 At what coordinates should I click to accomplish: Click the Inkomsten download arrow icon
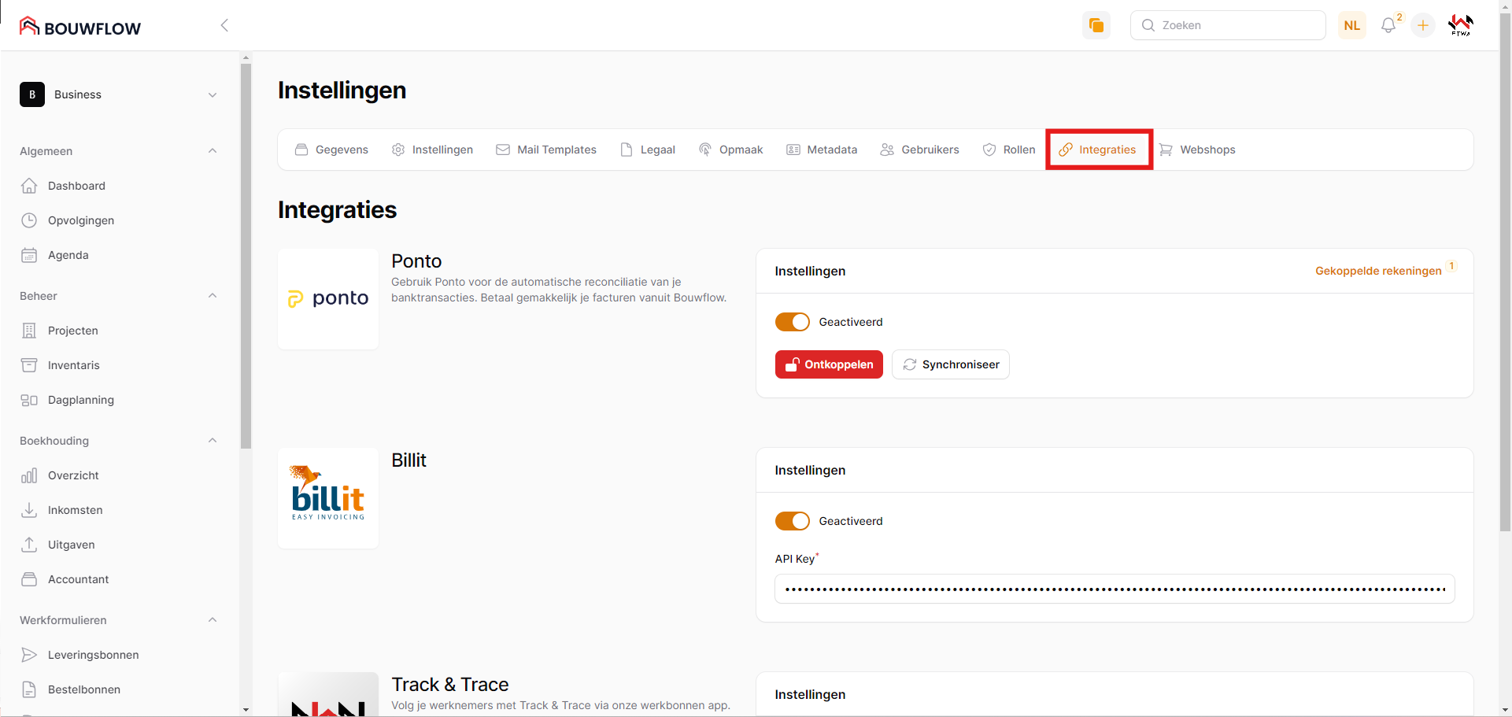pyautogui.click(x=29, y=510)
